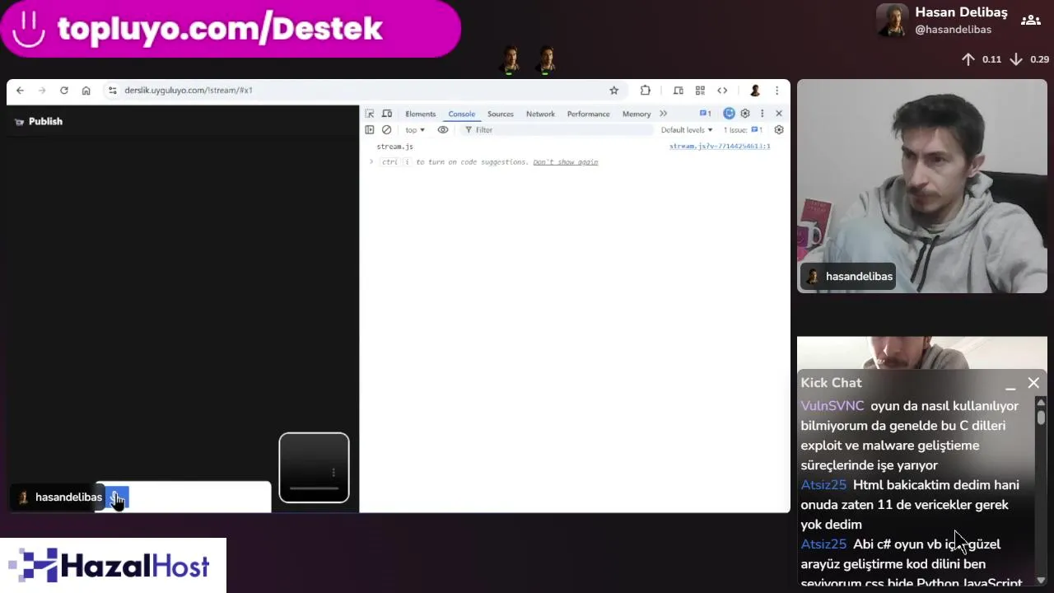This screenshot has width=1054, height=593.
Task: Open DevTools settings gear
Action: coord(745,114)
